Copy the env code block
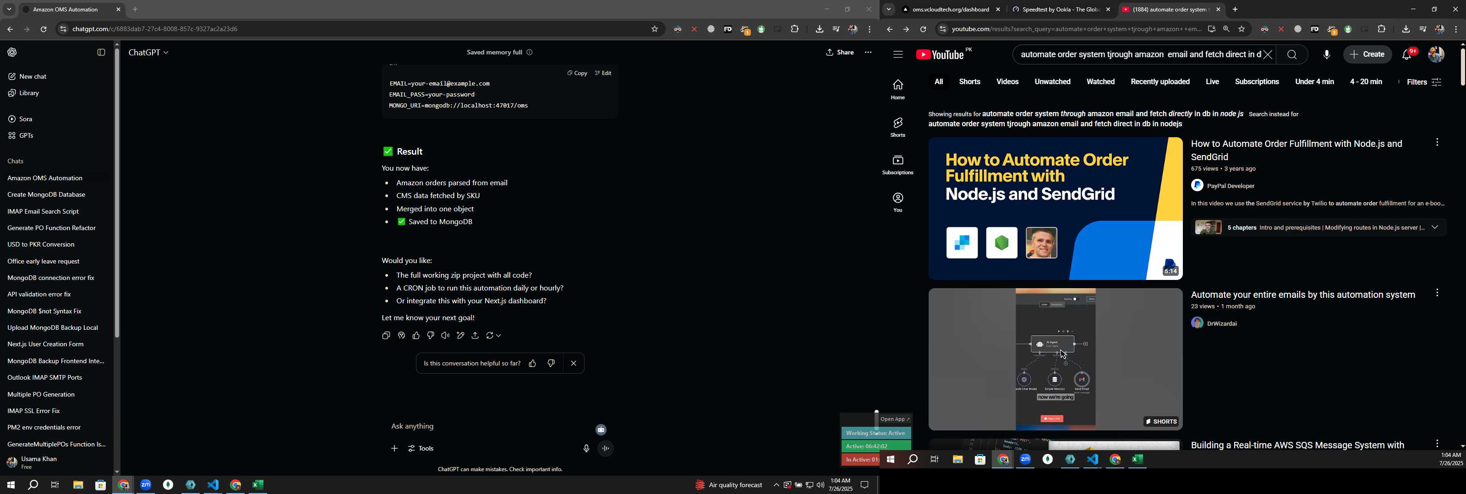The image size is (1466, 494). [577, 73]
